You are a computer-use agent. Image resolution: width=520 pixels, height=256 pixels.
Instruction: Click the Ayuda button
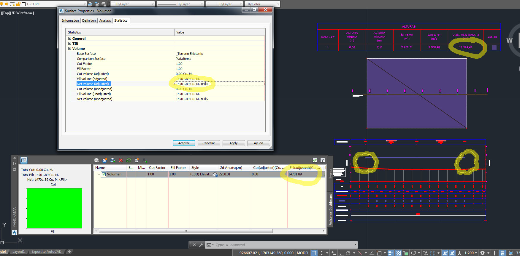coord(259,143)
